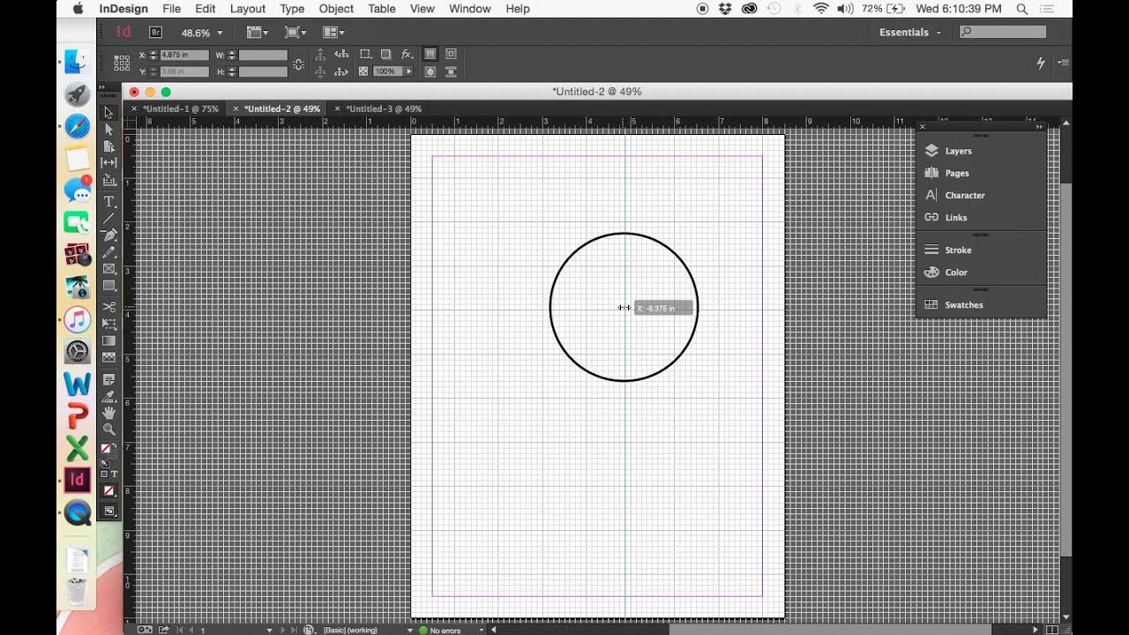Select the Free Transform tool
Viewport: 1129px width, 635px height.
(x=109, y=324)
